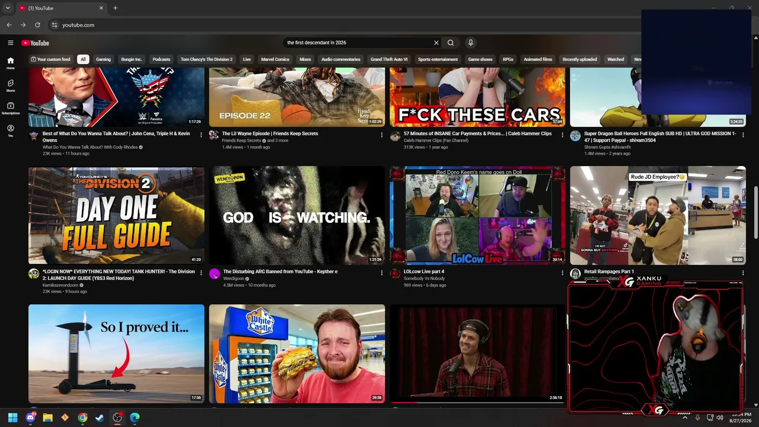Select the Live filter chip
This screenshot has height=427, width=759.
(x=247, y=59)
